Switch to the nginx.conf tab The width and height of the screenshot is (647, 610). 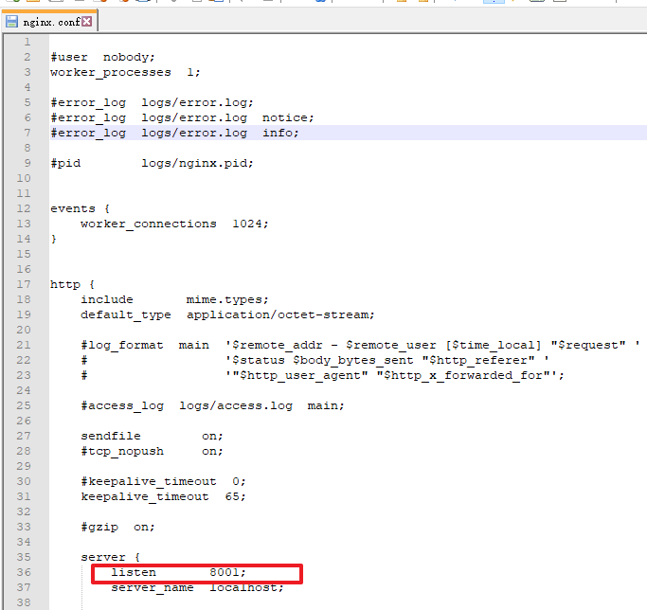point(50,22)
